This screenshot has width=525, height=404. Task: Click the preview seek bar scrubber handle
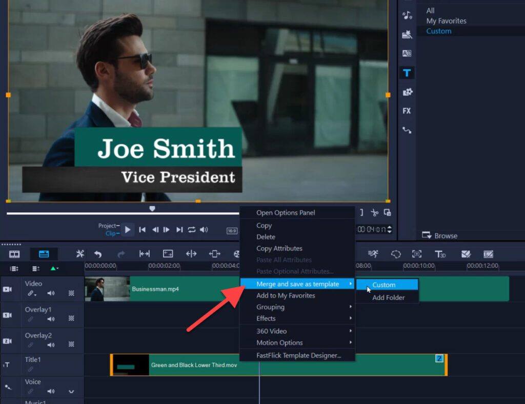click(152, 208)
